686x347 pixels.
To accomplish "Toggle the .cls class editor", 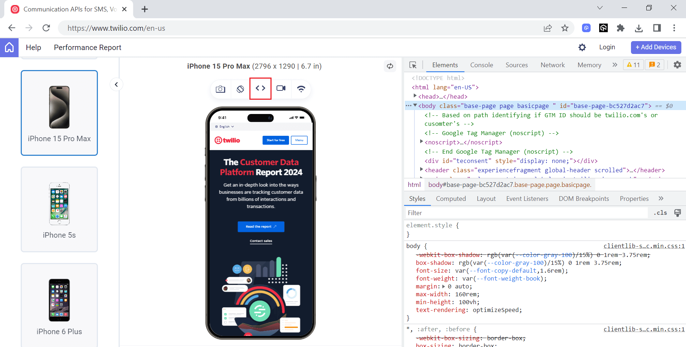I will coord(660,213).
